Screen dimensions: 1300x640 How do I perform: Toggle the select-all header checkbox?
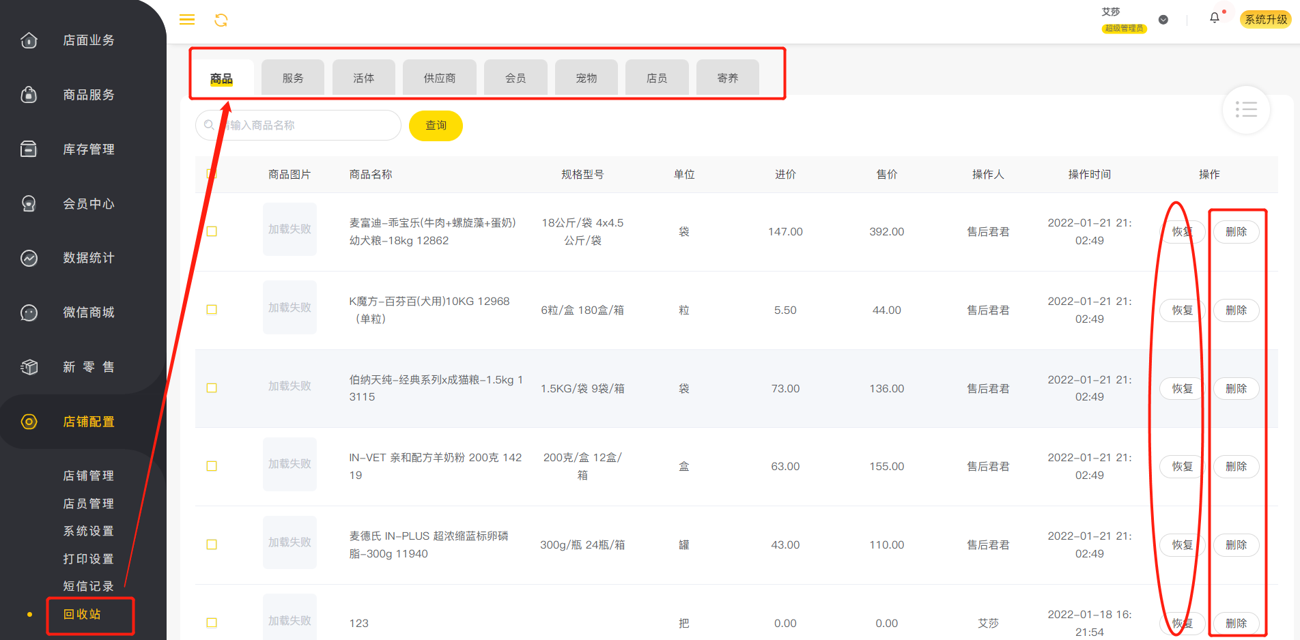[212, 174]
